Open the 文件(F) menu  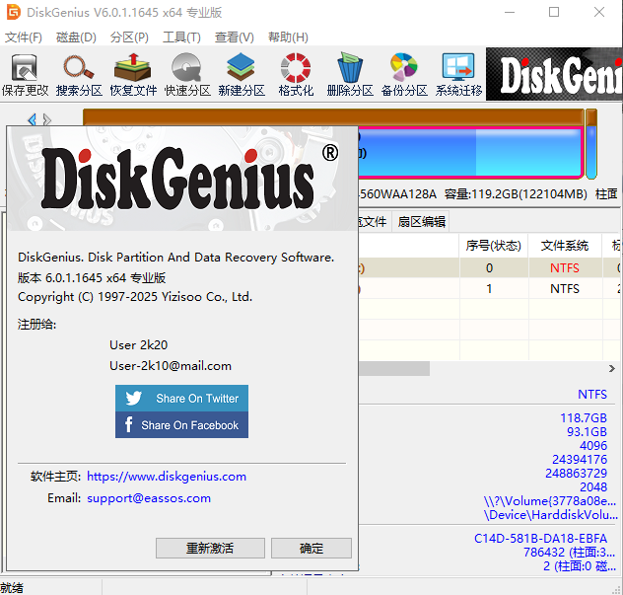pos(24,37)
